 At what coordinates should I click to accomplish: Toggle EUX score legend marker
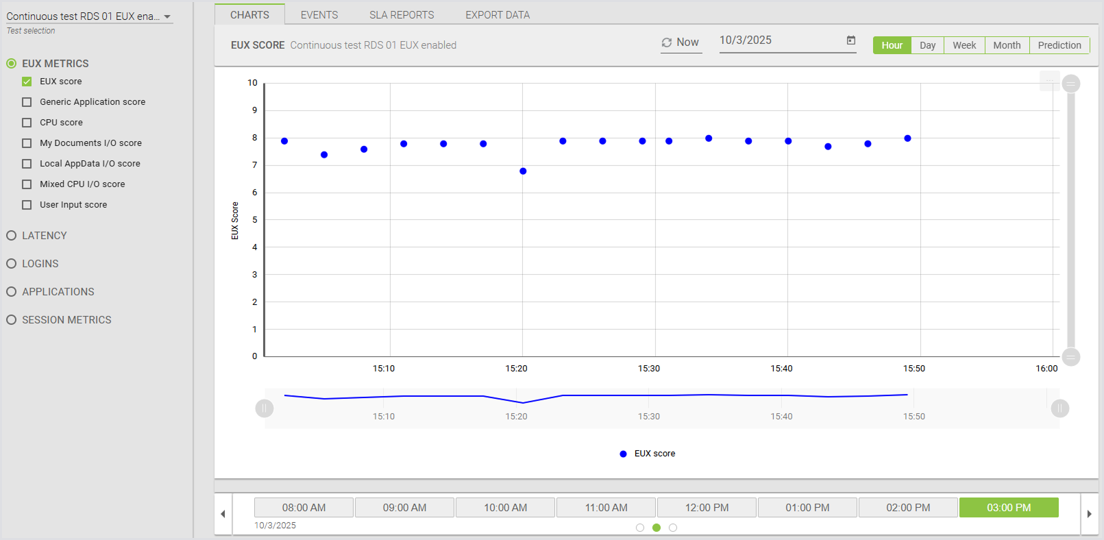point(623,454)
